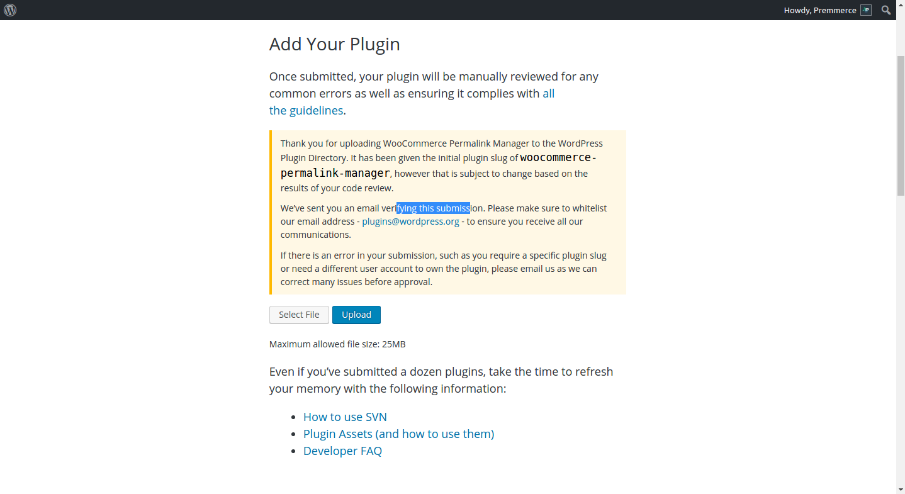Open the Developer FAQ link
Screen dimensions: 905x494
(342, 451)
